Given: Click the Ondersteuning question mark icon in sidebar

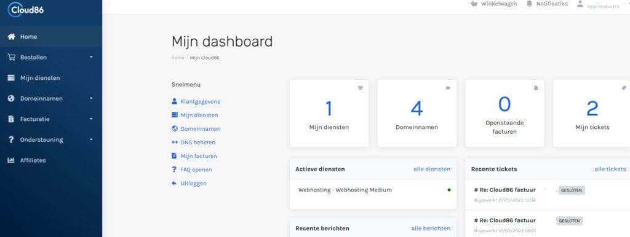Looking at the screenshot, I should (x=11, y=139).
